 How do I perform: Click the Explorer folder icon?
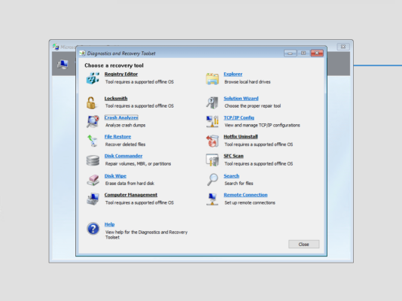click(212, 79)
